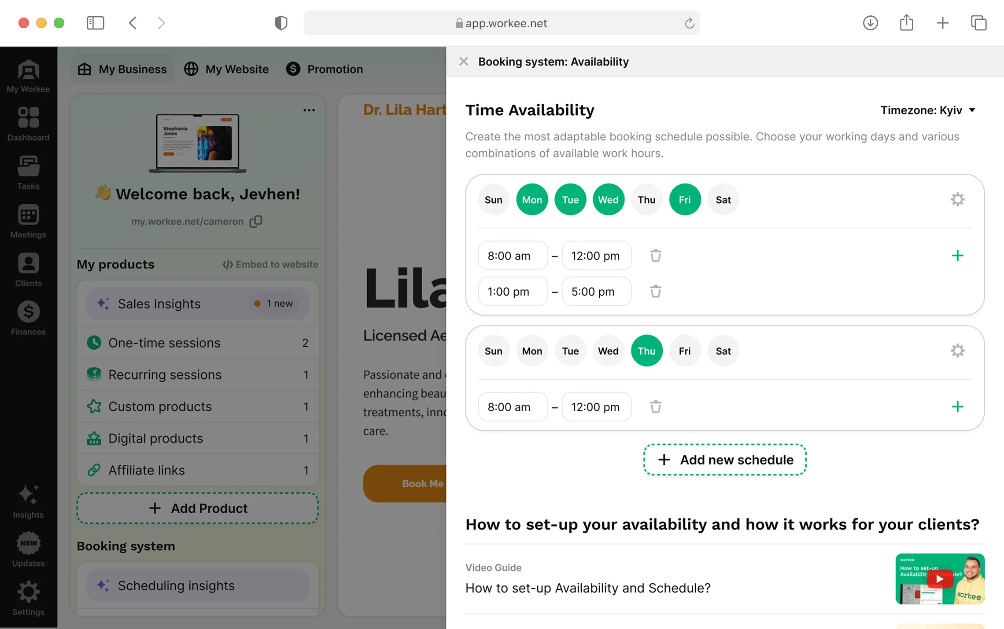This screenshot has height=629, width=1004.
Task: Disable Fri in the first schedule
Action: 684,200
